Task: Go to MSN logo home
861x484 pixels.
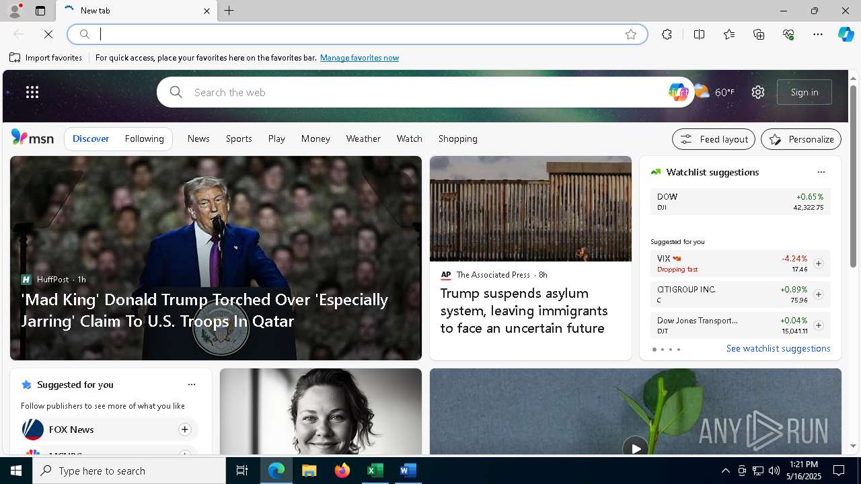Action: tap(32, 138)
